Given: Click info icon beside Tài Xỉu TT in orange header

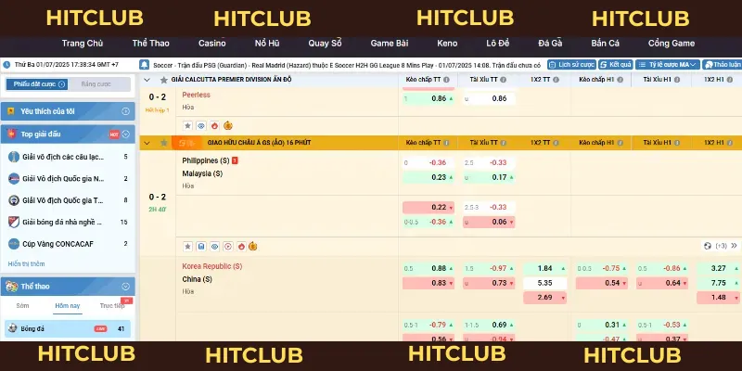Looking at the screenshot, I should tap(503, 143).
